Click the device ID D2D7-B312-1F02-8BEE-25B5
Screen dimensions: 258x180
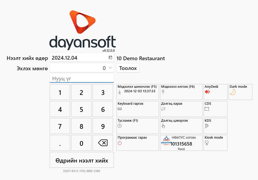81,171
